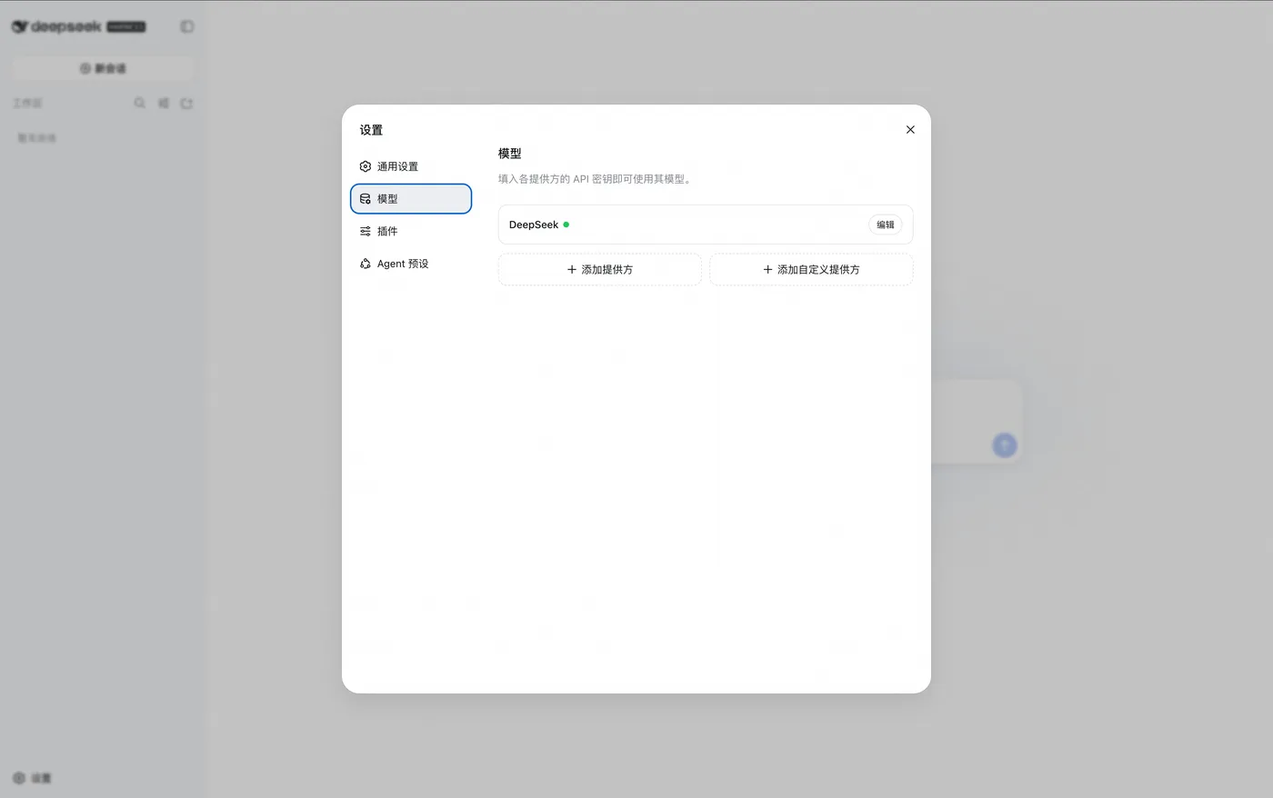Click the deepseek logo in the background
The image size is (1273, 798).
[x=56, y=27]
